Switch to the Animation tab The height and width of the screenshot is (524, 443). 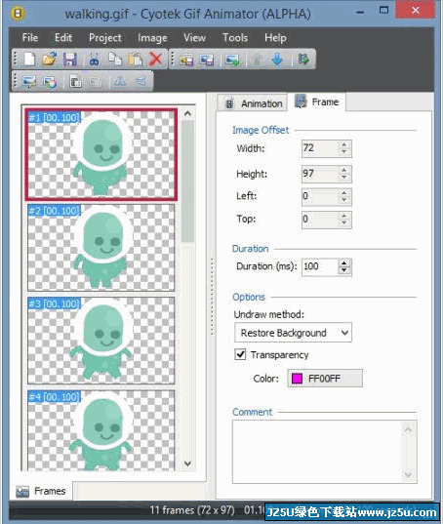click(252, 103)
